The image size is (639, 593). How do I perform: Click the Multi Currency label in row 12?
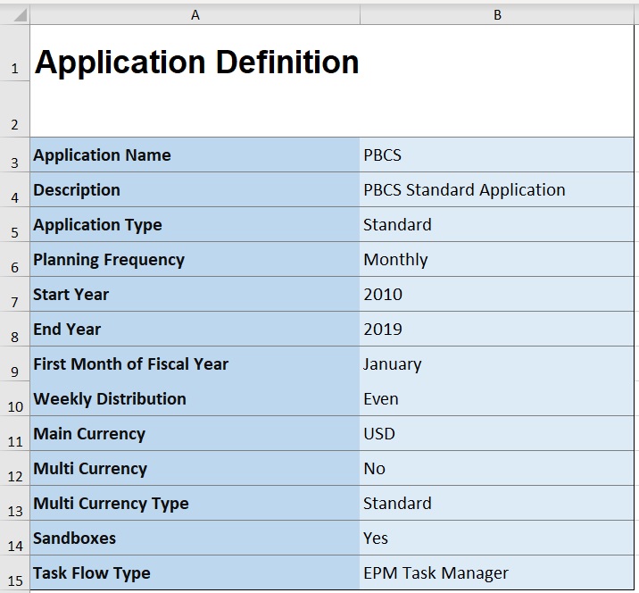195,468
